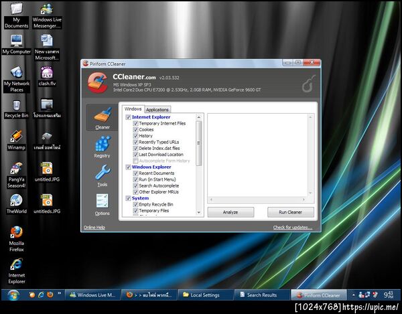Uncheck Empty Recycle Bin checkbox
Image resolution: width=402 pixels, height=314 pixels.
[x=135, y=204]
